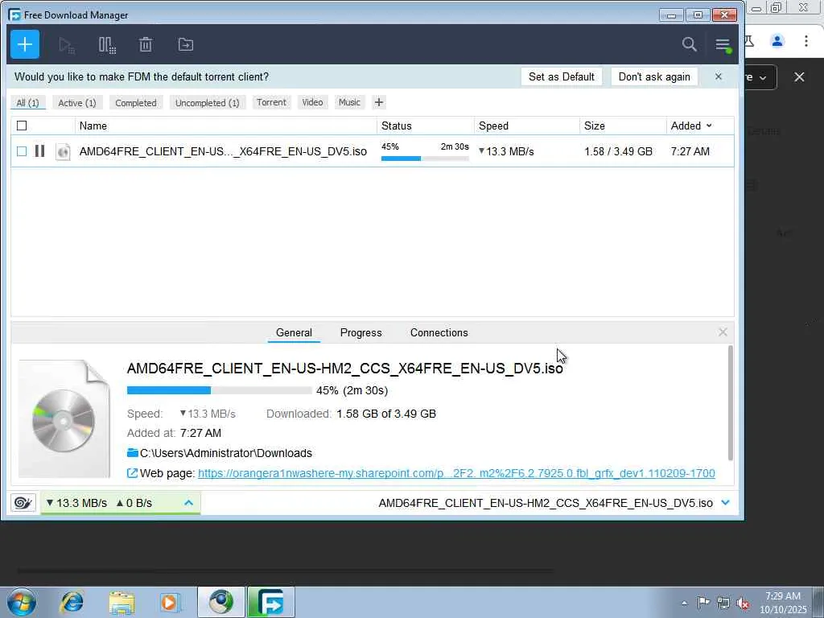The height and width of the screenshot is (618, 824).
Task: Click the large disc image thumbnail
Action: [64, 418]
